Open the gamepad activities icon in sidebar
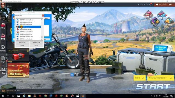175x98 pixels. point(3,48)
